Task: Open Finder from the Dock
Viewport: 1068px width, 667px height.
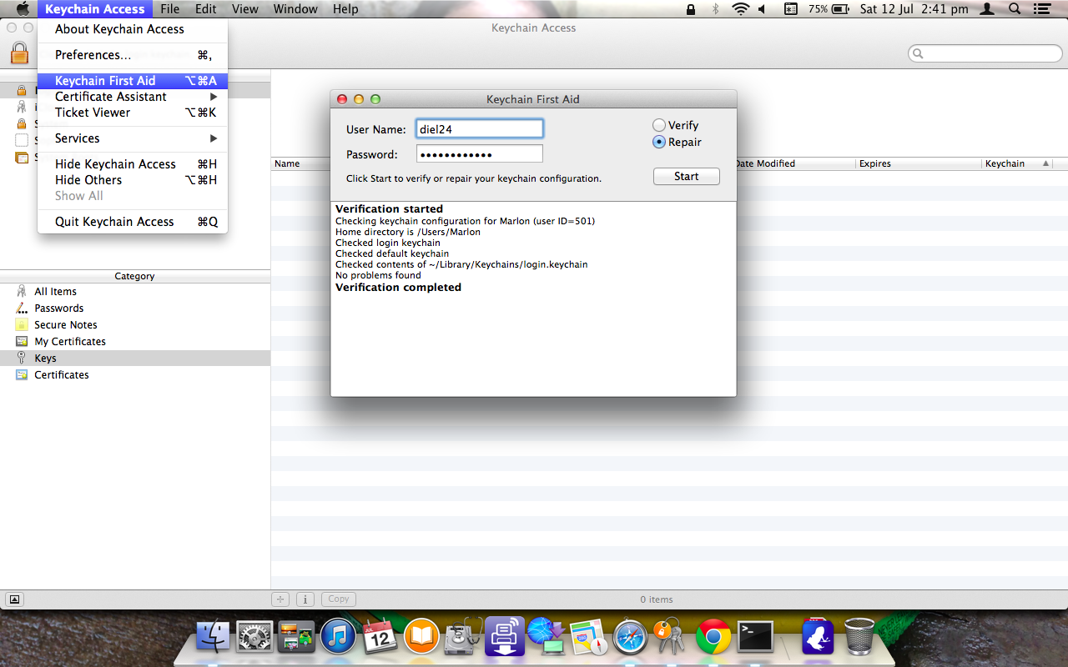Action: (213, 638)
